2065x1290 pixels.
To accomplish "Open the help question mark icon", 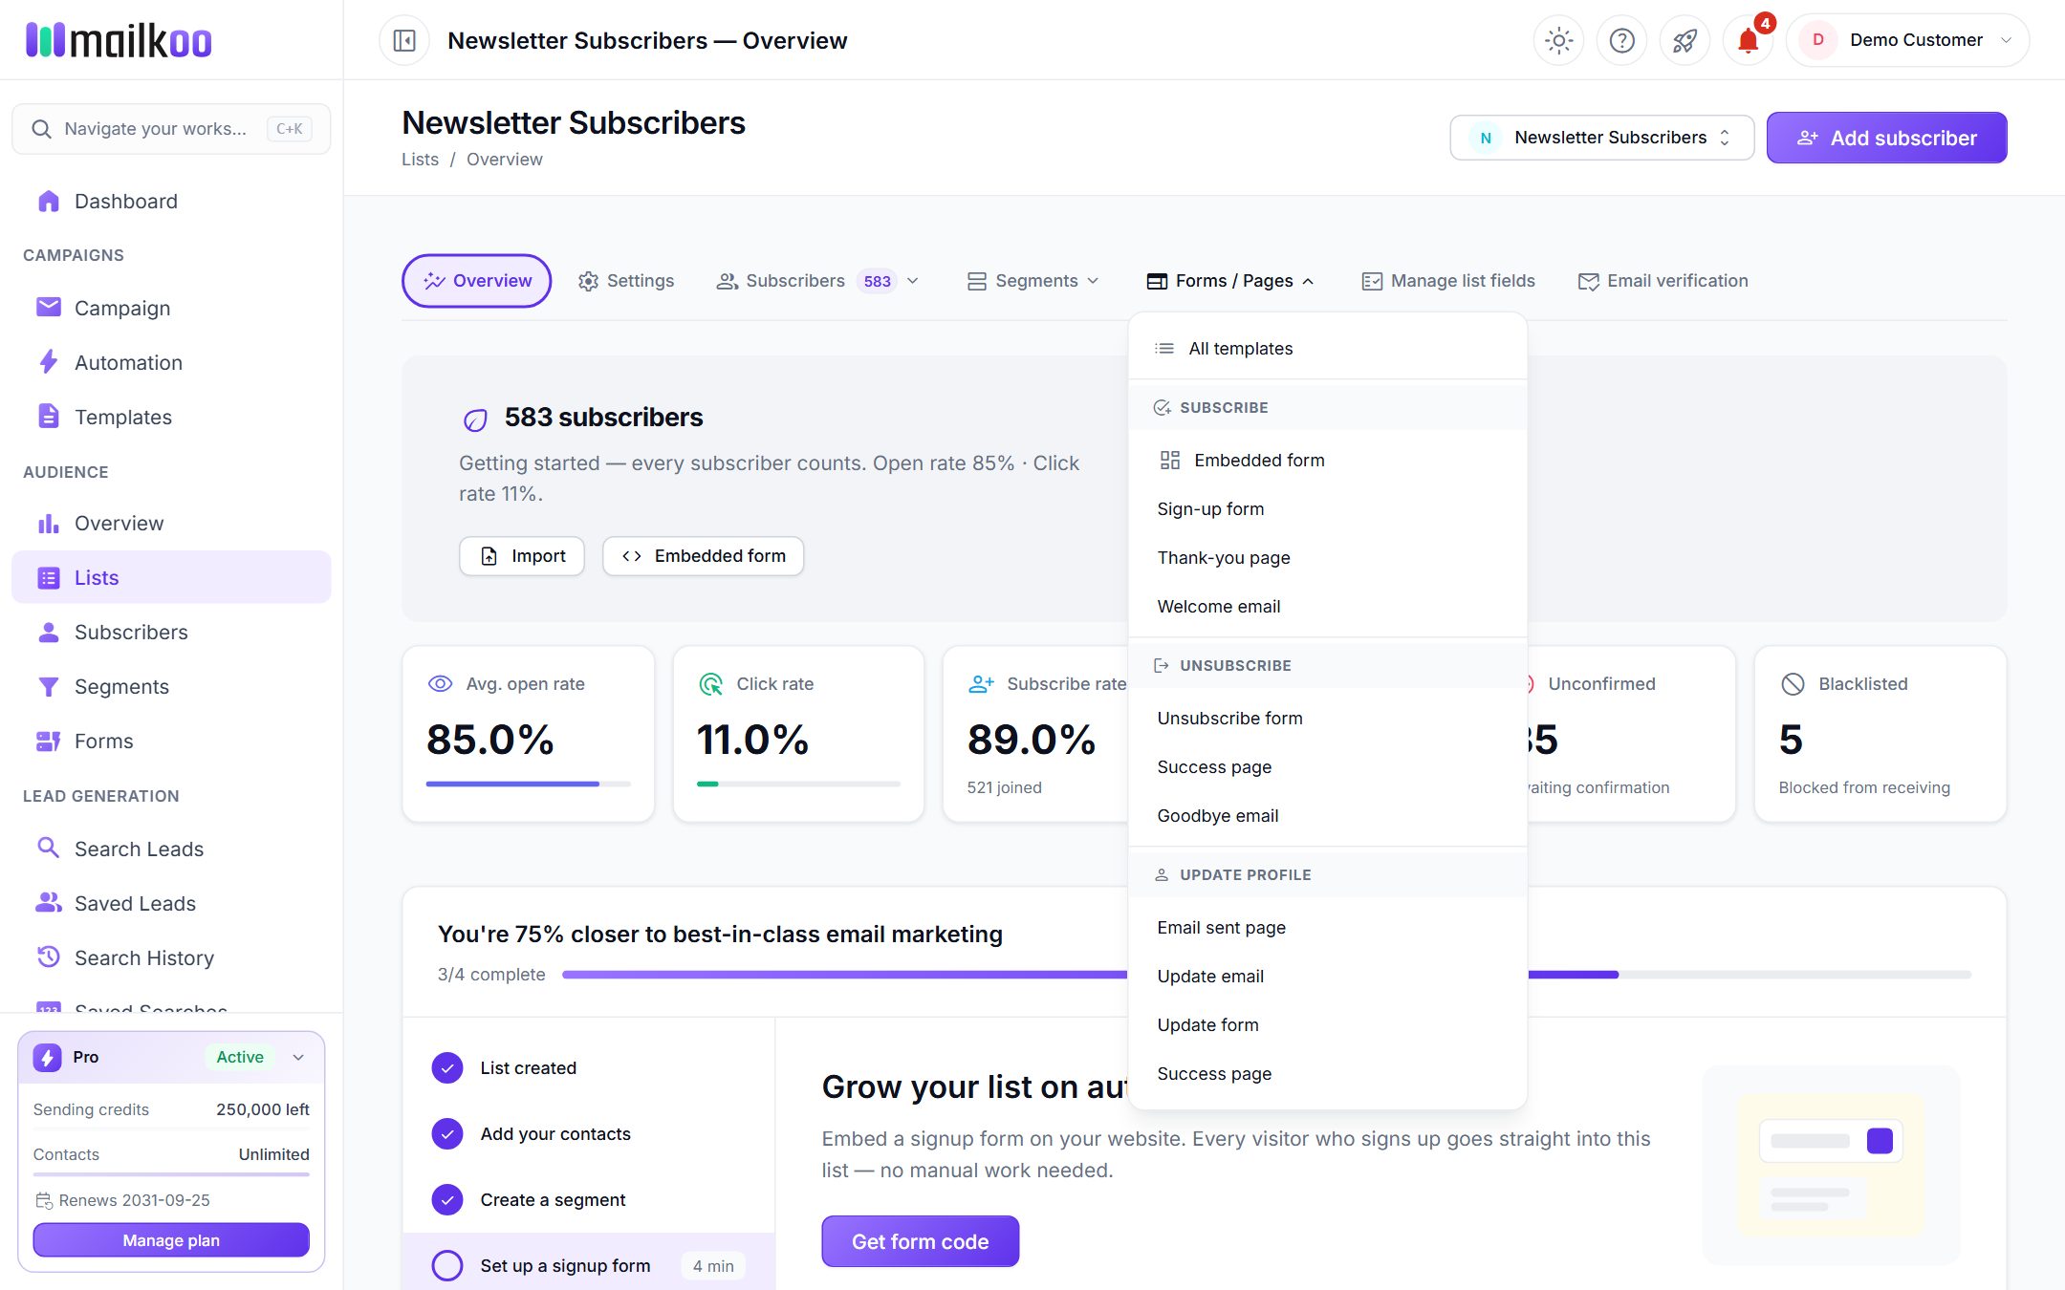I will coord(1621,40).
